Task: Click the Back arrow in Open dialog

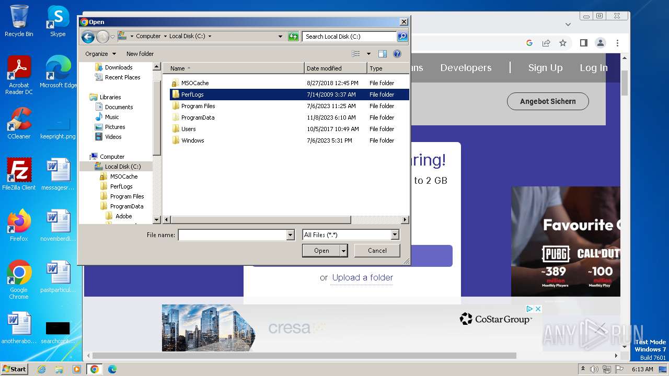Action: click(x=88, y=37)
